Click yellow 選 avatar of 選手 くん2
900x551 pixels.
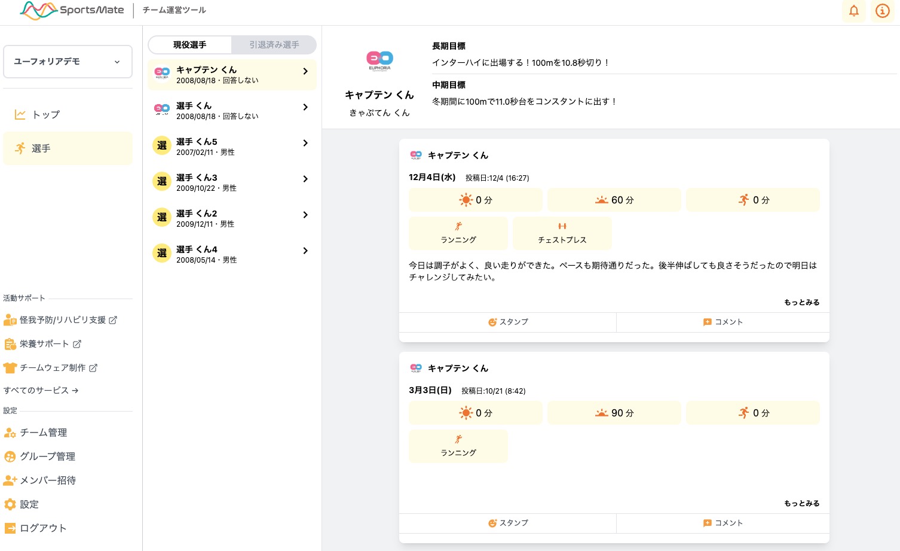pos(162,217)
